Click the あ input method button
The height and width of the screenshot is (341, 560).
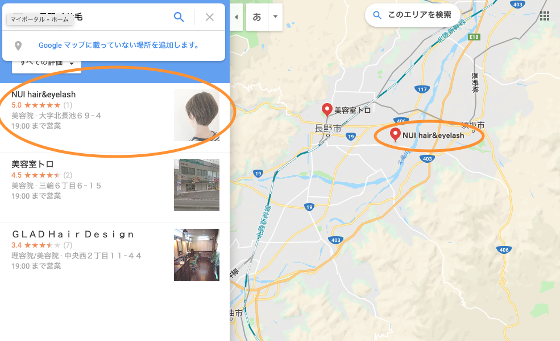tap(257, 17)
